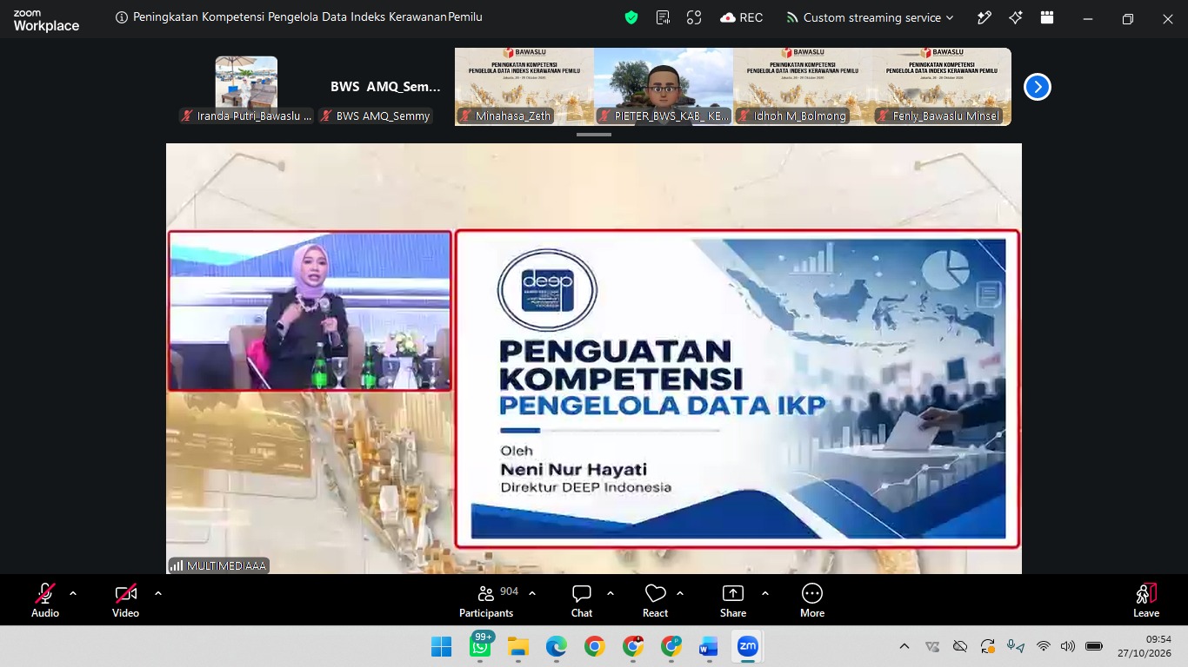Expand share options arrow

[765, 593]
